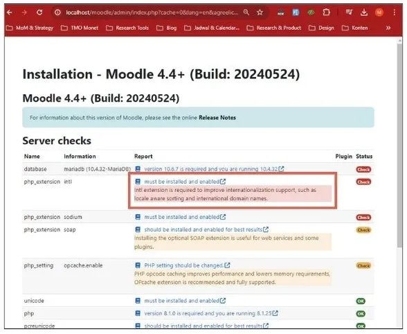Click the red Check badge for intl
The image size is (407, 334).
pyautogui.click(x=363, y=182)
